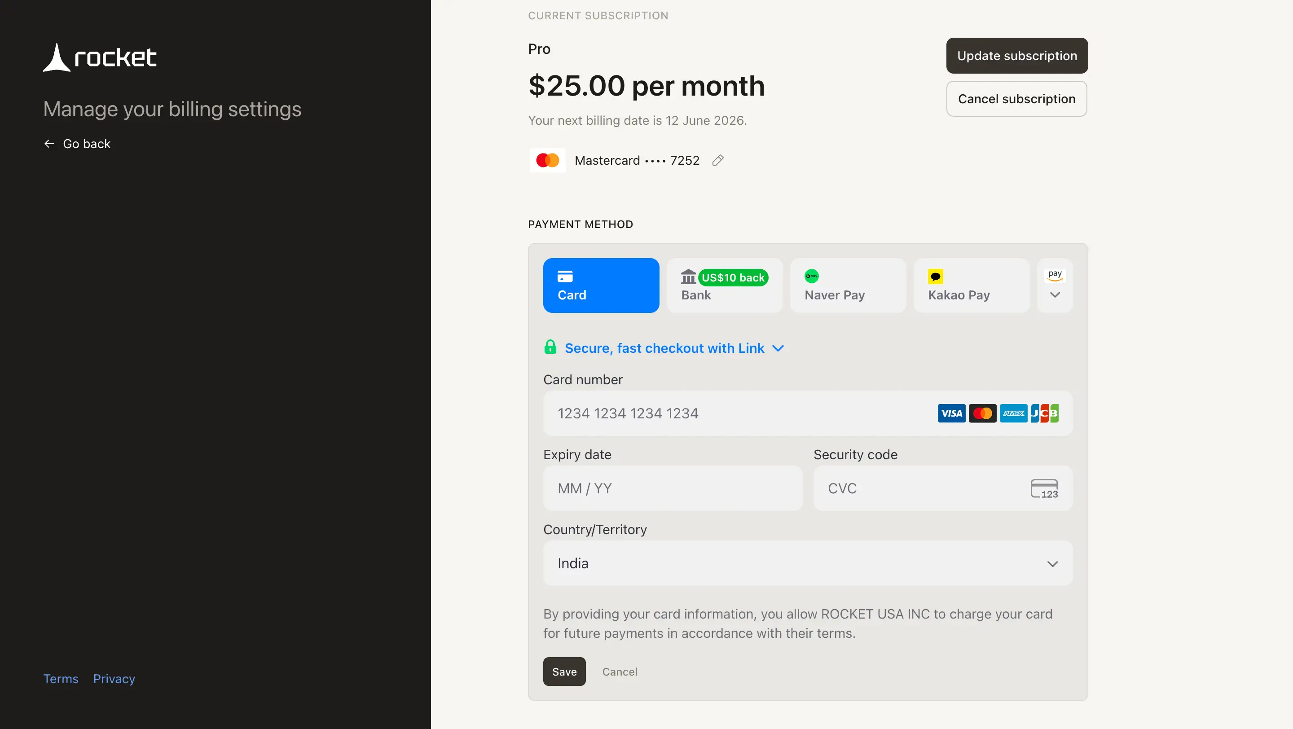Click the Mastercard logo next to saved card
1293x729 pixels.
pyautogui.click(x=547, y=161)
